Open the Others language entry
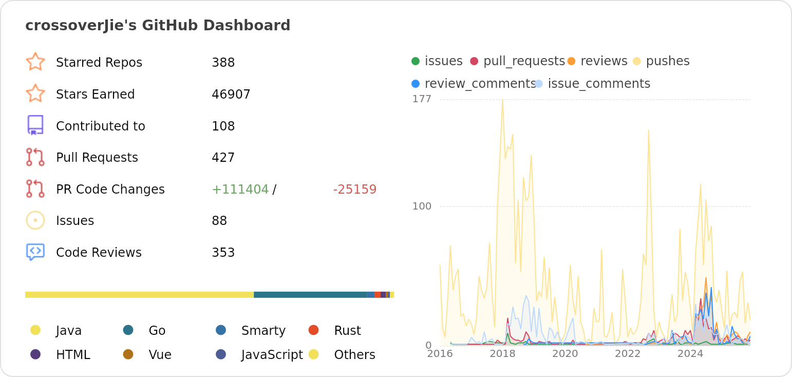Viewport: 792px width, 377px height. coord(355,354)
